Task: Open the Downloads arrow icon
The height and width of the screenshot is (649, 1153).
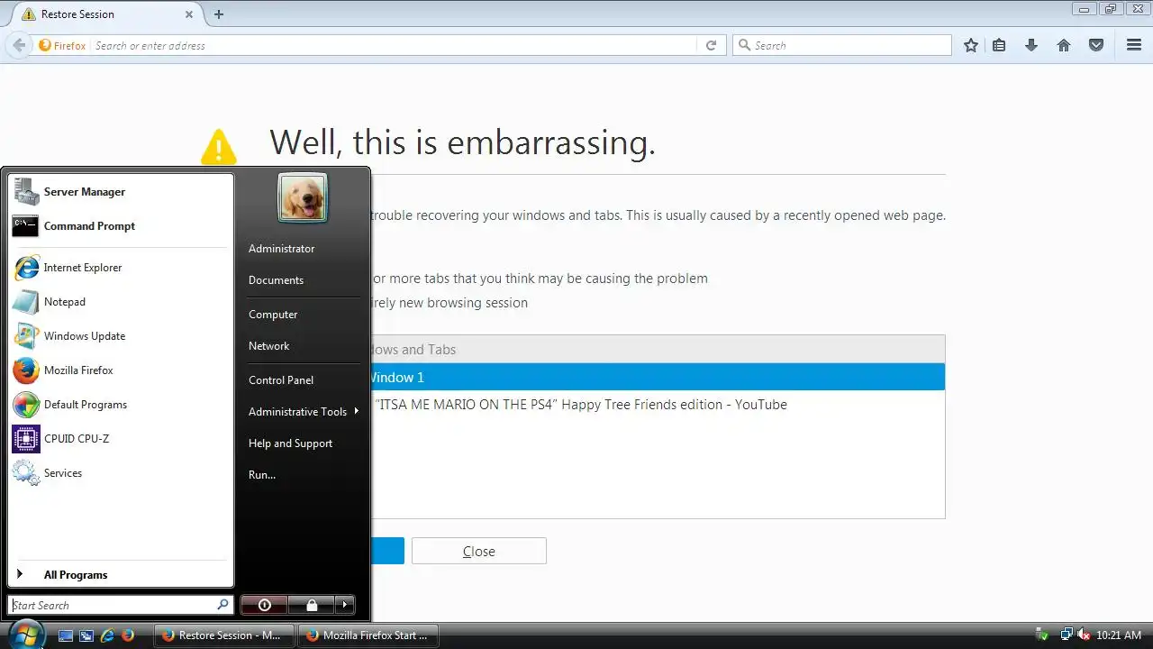Action: pyautogui.click(x=1031, y=45)
